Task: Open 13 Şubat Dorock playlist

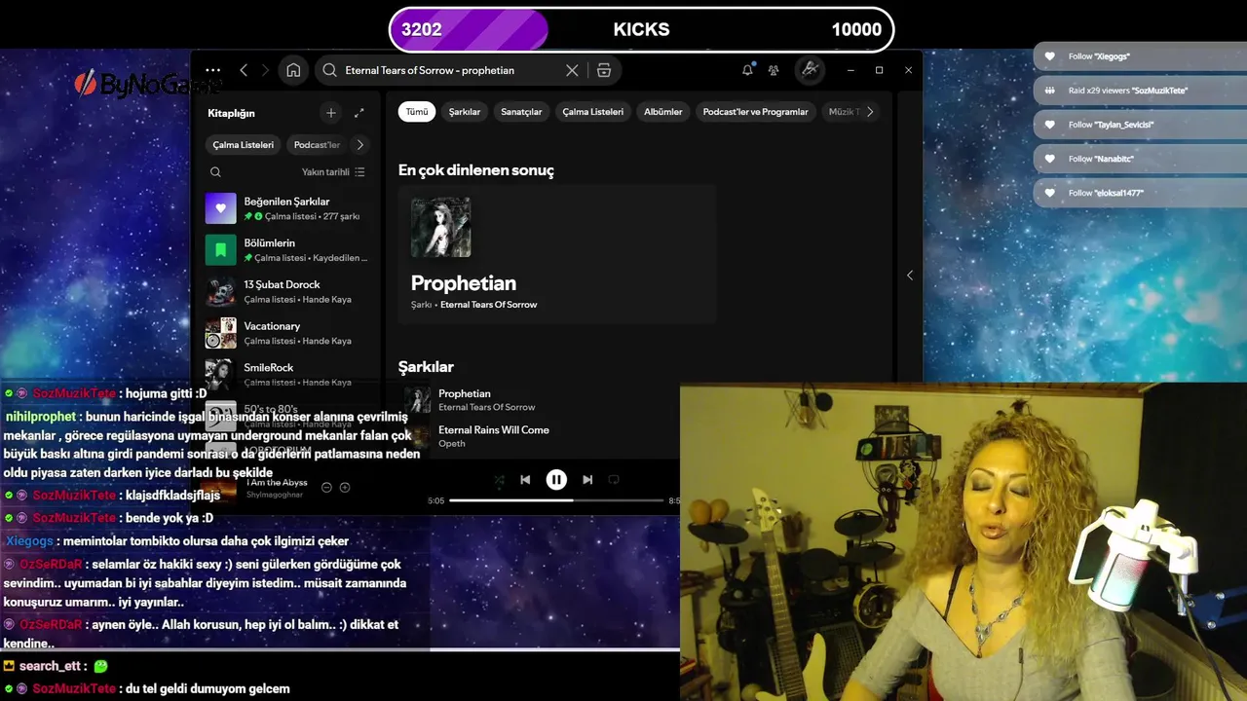Action: (x=287, y=291)
